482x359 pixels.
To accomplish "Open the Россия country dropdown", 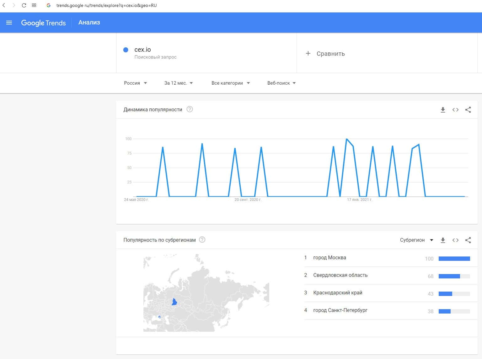I will pyautogui.click(x=135, y=83).
